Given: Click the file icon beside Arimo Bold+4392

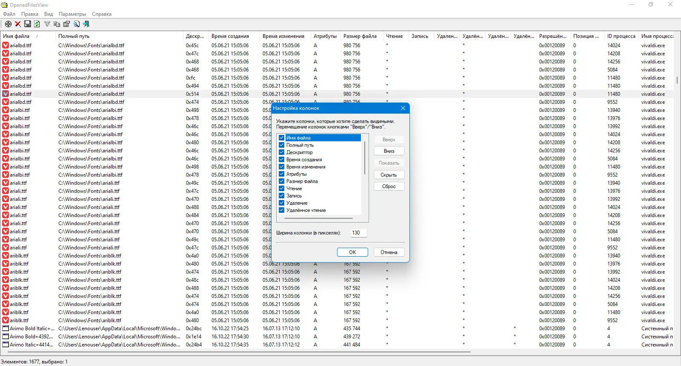Looking at the screenshot, I should [x=6, y=337].
